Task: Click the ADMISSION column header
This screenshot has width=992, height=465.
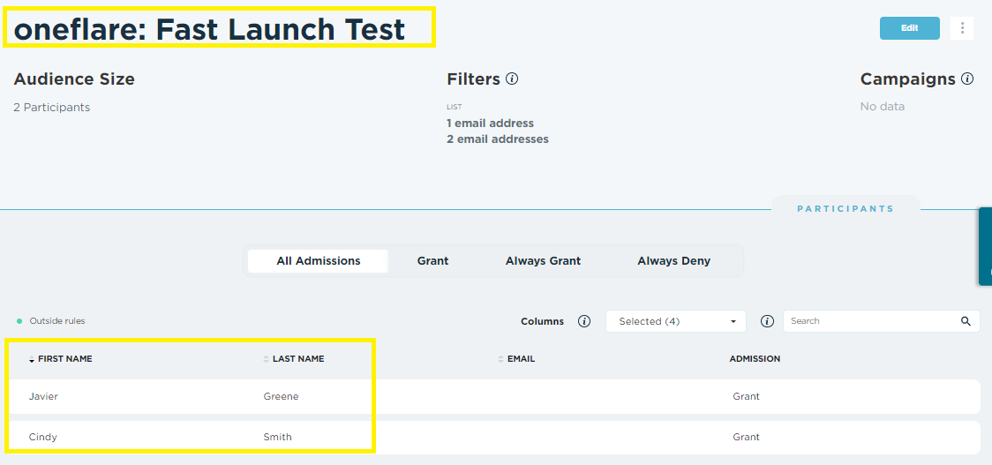Action: 755,359
